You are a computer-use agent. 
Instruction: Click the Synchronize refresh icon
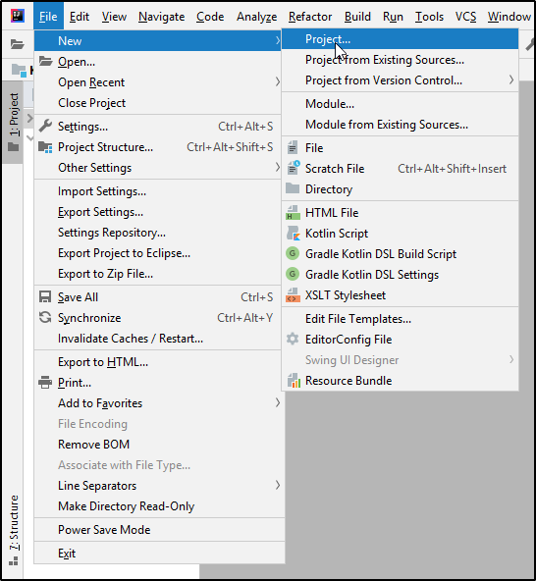point(45,318)
